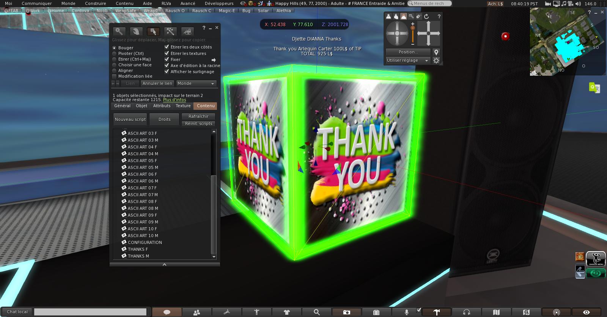Viewport: 607px width, 317px height.
Task: Open the Construire menu
Action: coord(95,3)
